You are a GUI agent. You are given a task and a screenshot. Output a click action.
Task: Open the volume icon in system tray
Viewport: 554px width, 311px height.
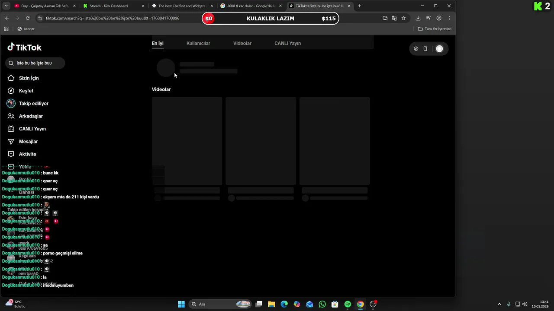525,304
